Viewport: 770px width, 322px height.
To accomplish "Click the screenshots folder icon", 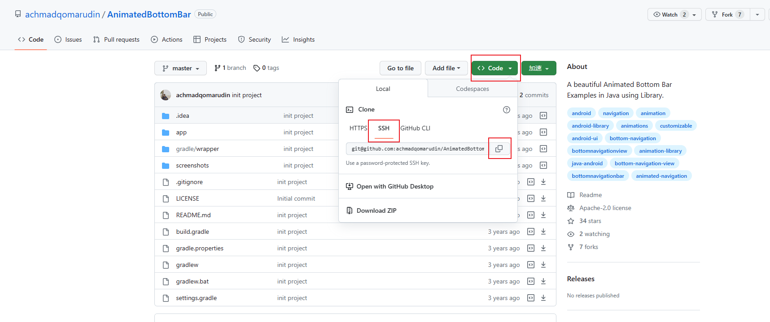I will coord(166,166).
